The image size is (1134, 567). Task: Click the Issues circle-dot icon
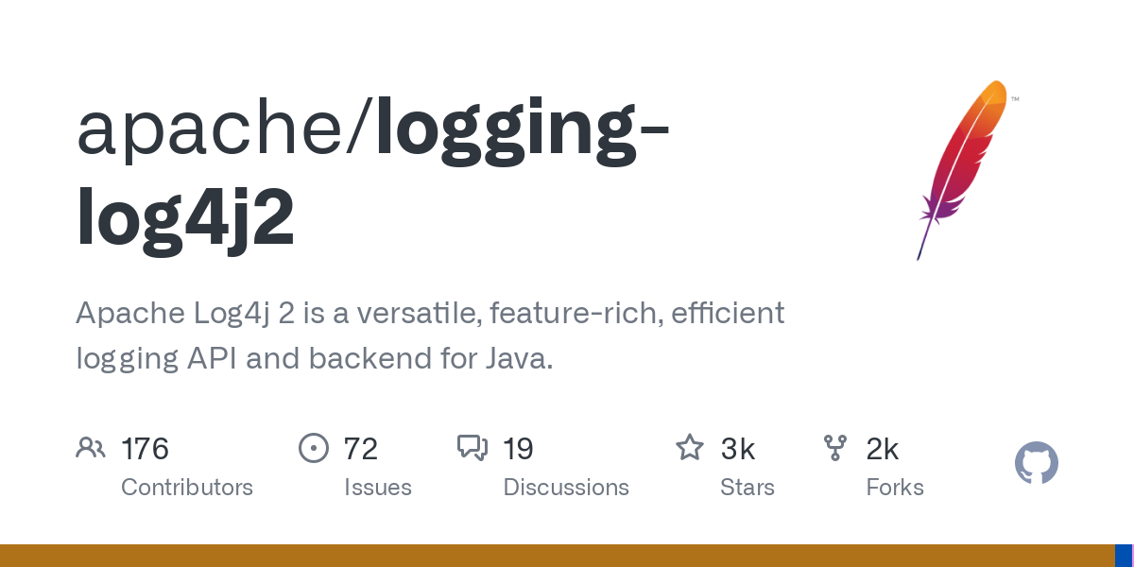[x=313, y=448]
